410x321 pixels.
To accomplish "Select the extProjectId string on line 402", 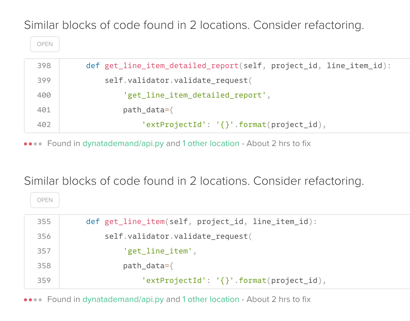I will 174,124.
